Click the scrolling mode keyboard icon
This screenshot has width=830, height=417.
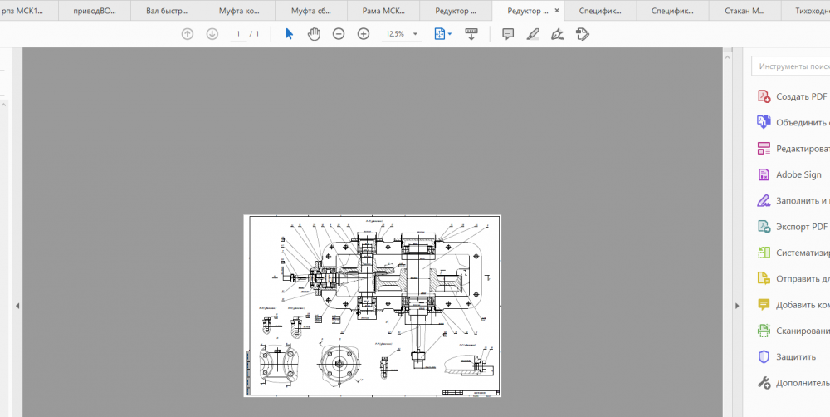[x=471, y=34]
